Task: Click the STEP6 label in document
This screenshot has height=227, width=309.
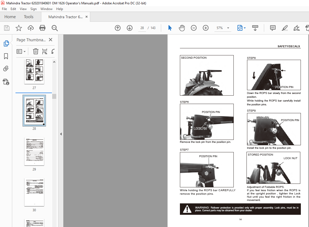Action: click(184, 102)
